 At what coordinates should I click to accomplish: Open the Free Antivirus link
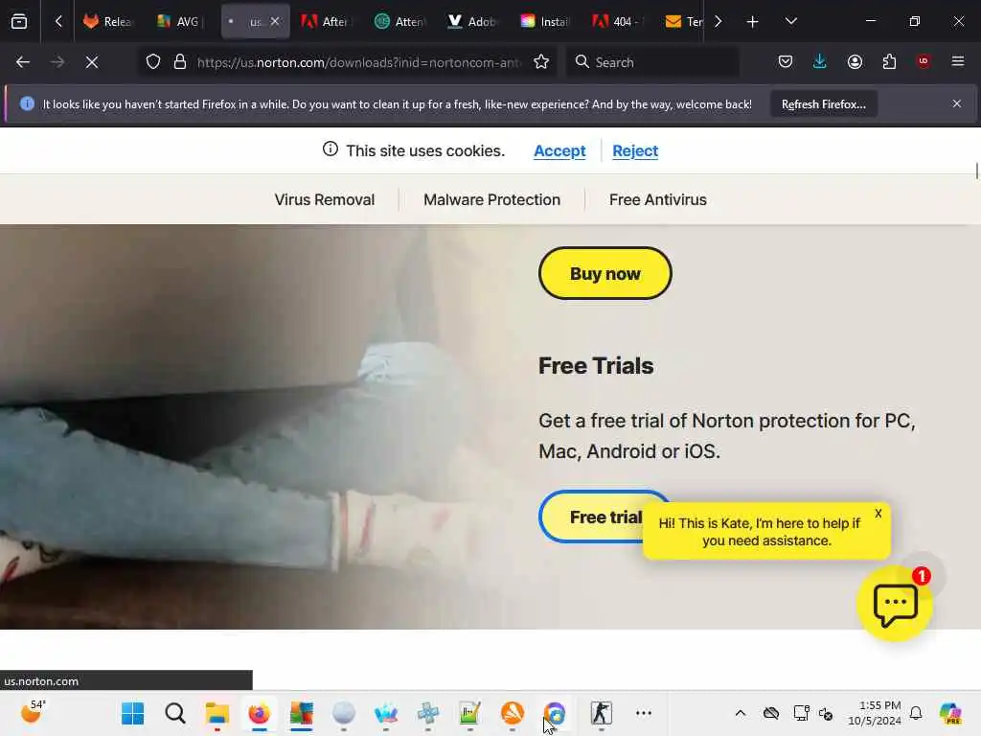pyautogui.click(x=657, y=199)
